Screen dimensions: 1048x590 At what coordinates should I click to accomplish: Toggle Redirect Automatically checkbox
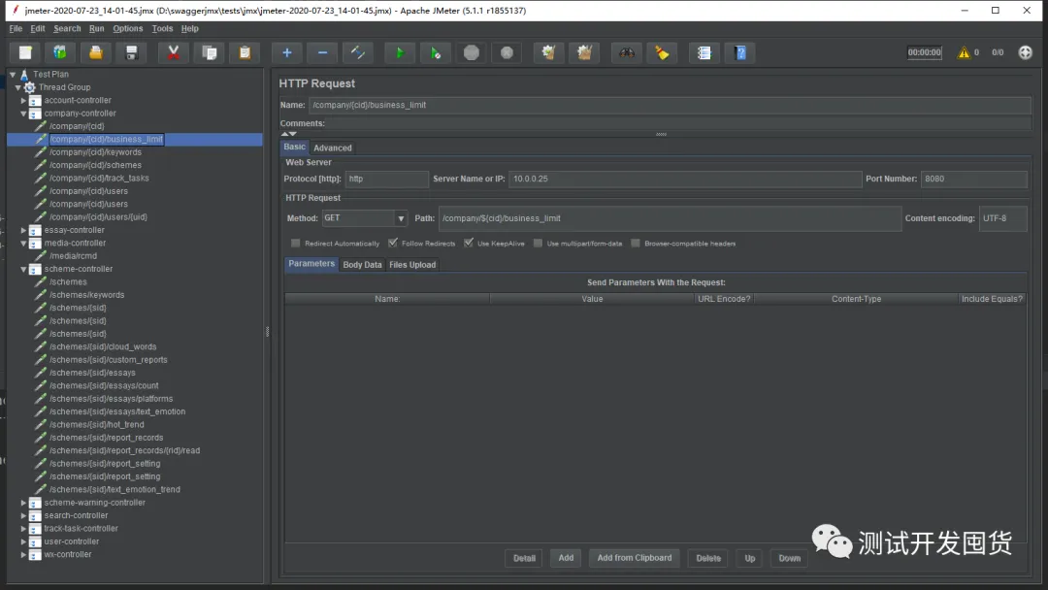(295, 244)
